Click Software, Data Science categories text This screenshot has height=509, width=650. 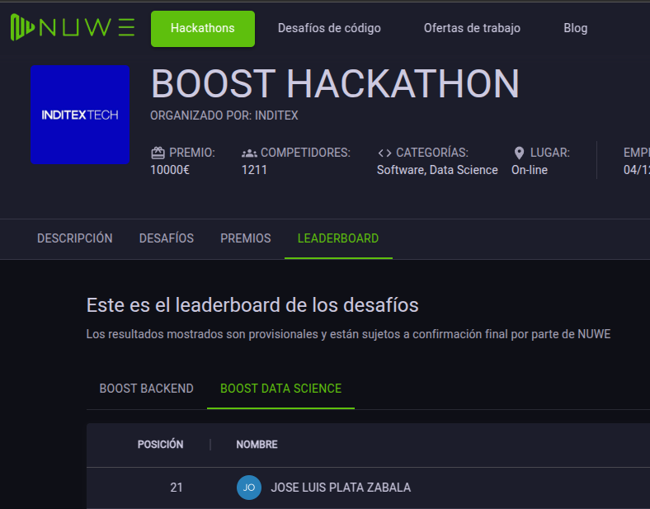coord(437,170)
